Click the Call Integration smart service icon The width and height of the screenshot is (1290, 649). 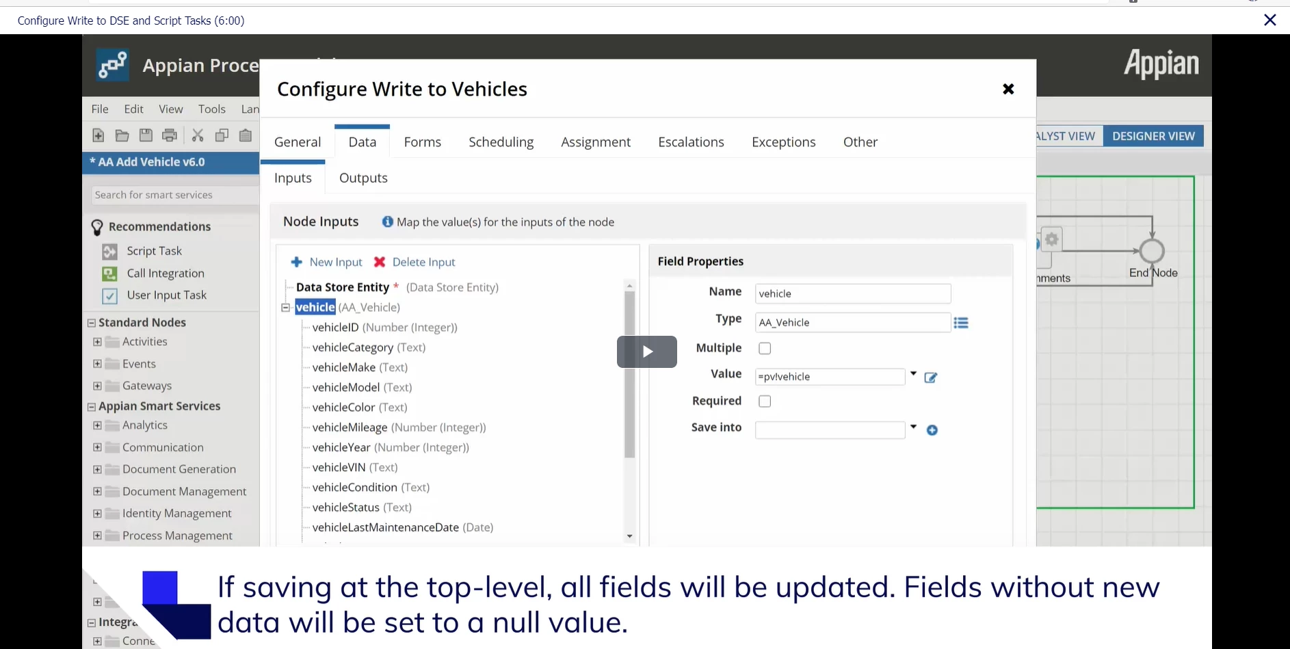coord(109,274)
